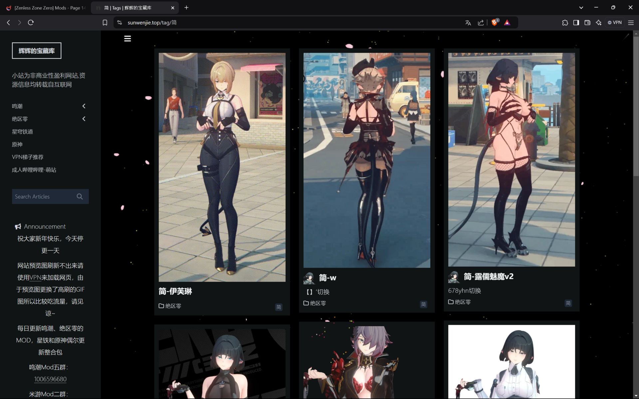Click the 辉辉的宝藏库 site logo button
Image resolution: width=639 pixels, height=399 pixels.
click(37, 51)
